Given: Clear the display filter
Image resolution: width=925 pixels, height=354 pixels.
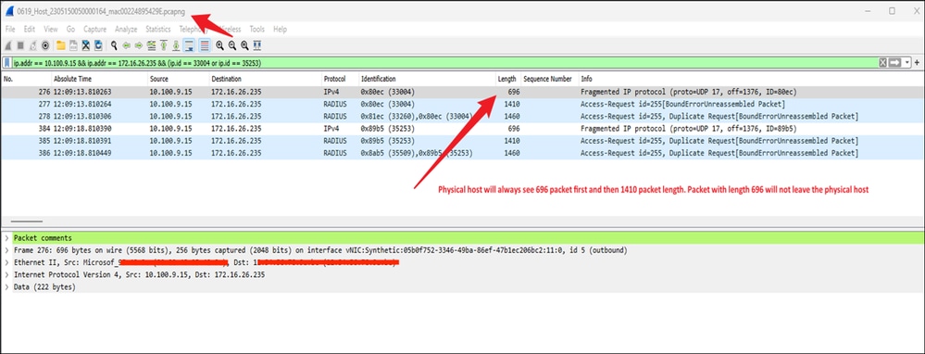Looking at the screenshot, I should pos(882,62).
